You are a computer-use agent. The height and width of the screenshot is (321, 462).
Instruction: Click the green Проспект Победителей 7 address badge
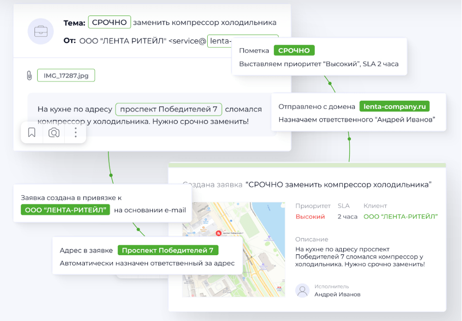click(x=167, y=250)
